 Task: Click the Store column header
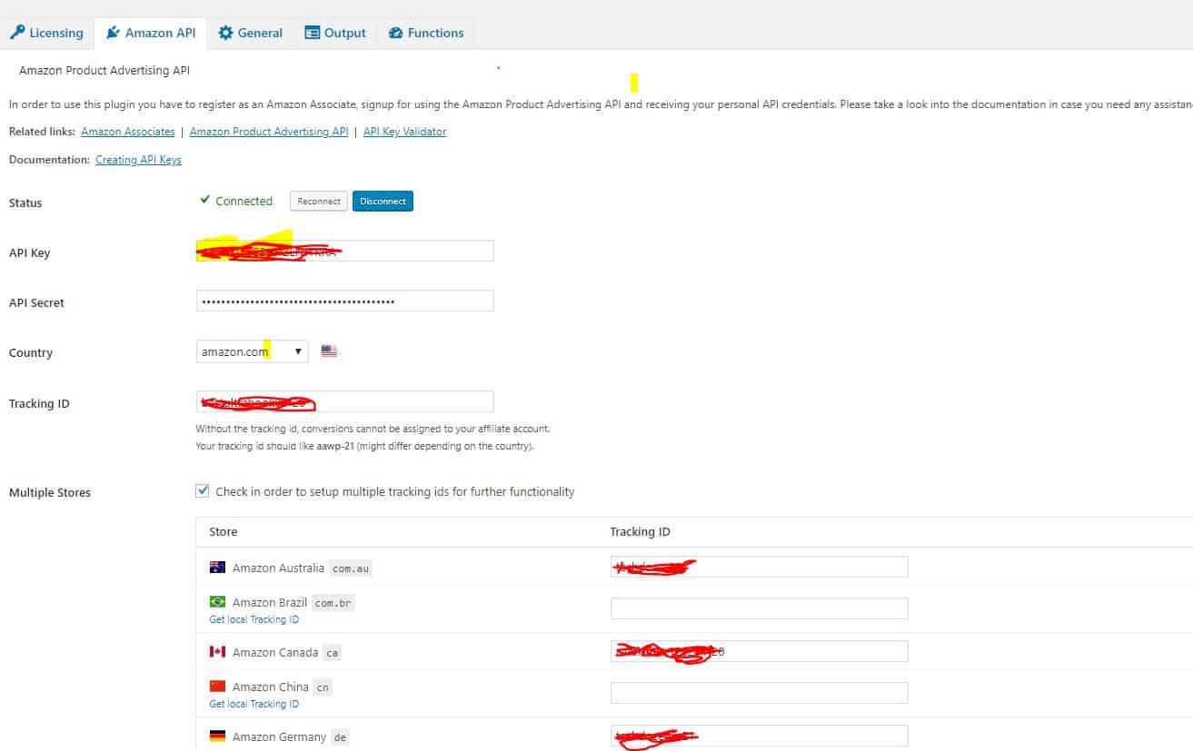pyautogui.click(x=224, y=532)
